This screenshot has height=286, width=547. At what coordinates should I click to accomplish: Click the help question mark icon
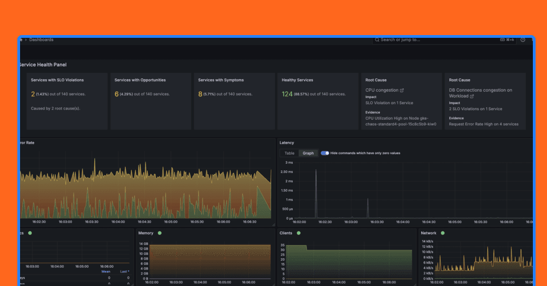click(523, 40)
